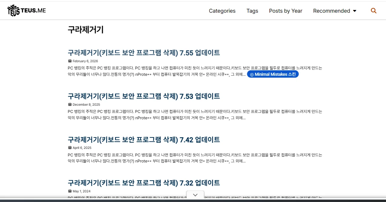Open the 구라제거기 7.42 업데이트 post
Image resolution: width=386 pixels, height=202 pixels.
tap(144, 139)
